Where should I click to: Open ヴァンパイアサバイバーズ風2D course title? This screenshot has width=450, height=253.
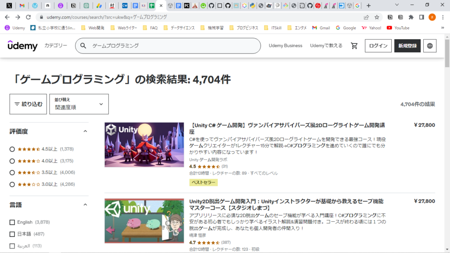click(x=287, y=128)
